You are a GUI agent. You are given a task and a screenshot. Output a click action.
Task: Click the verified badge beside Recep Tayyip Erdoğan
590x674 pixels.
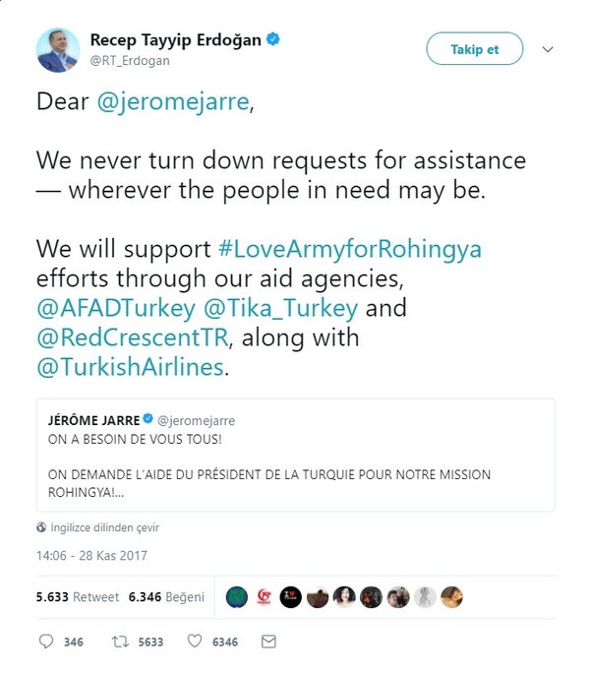coord(274,40)
